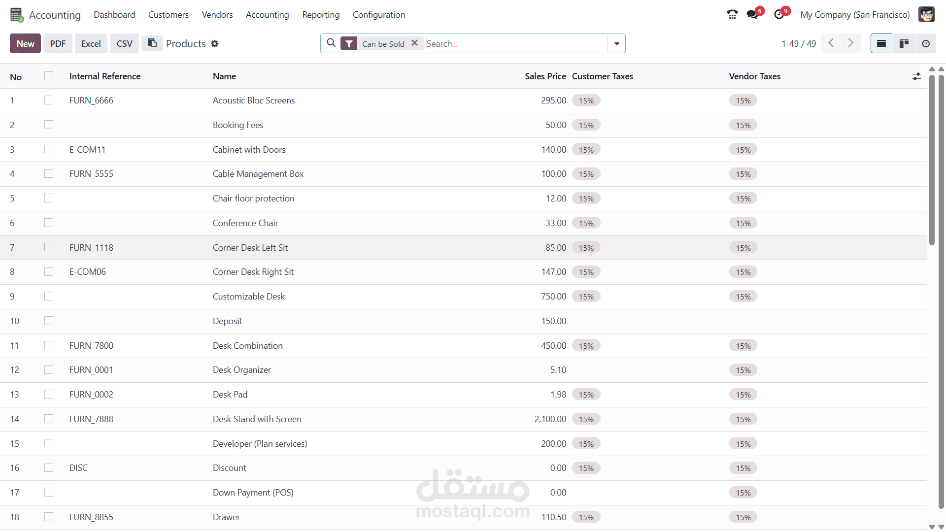
Task: Click the vertical scrollbar thumb
Action: [x=932, y=158]
